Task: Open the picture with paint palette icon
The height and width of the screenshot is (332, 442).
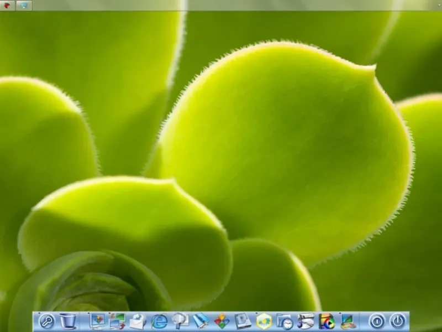Action: click(349, 321)
